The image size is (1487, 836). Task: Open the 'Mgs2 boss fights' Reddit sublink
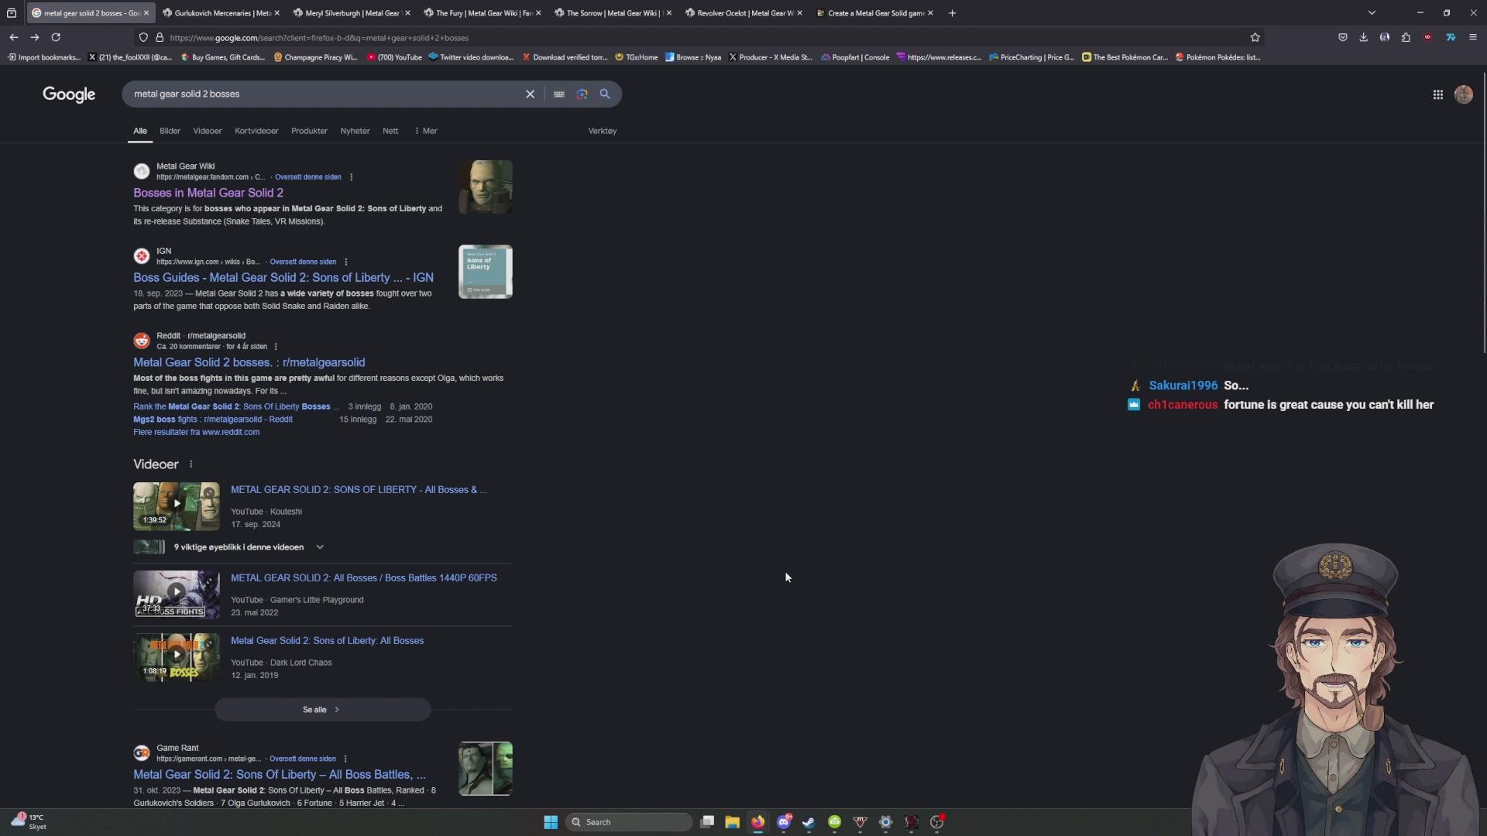(x=213, y=420)
